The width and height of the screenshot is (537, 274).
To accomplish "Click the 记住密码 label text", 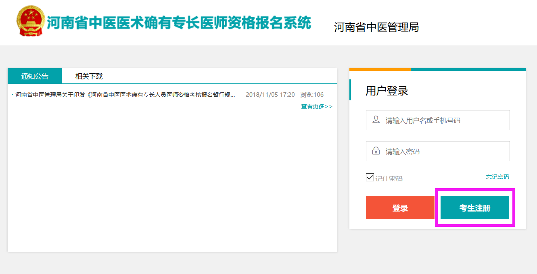I will pyautogui.click(x=389, y=178).
